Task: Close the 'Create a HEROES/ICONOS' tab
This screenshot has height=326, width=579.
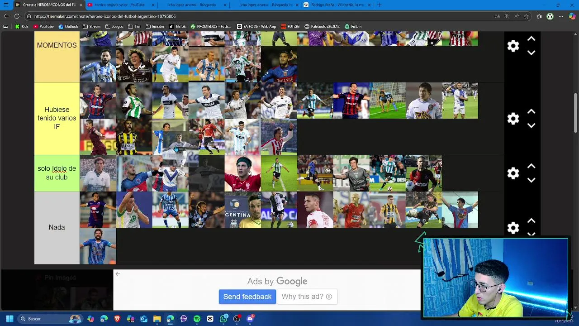Action: click(81, 5)
